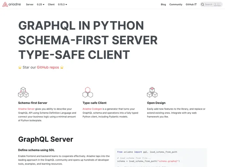The height and width of the screenshot is (167, 225).
Task: Click the star emoji before 'Star our'
Action: pos(20,67)
